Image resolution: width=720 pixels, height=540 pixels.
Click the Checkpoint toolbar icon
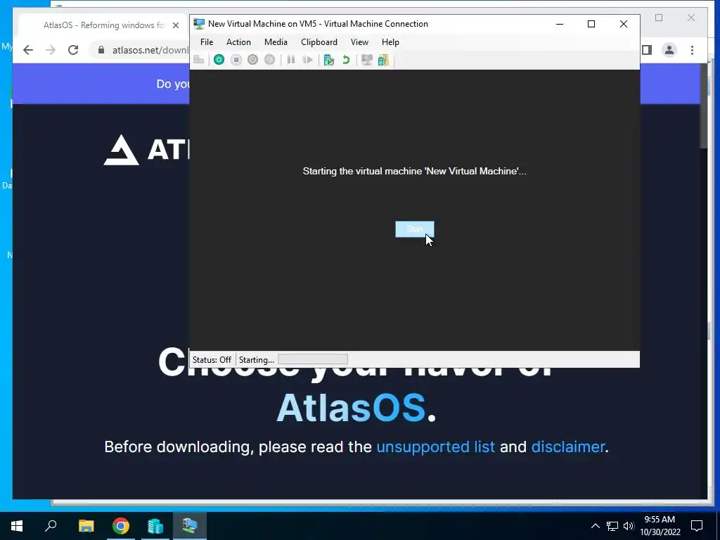pyautogui.click(x=329, y=60)
